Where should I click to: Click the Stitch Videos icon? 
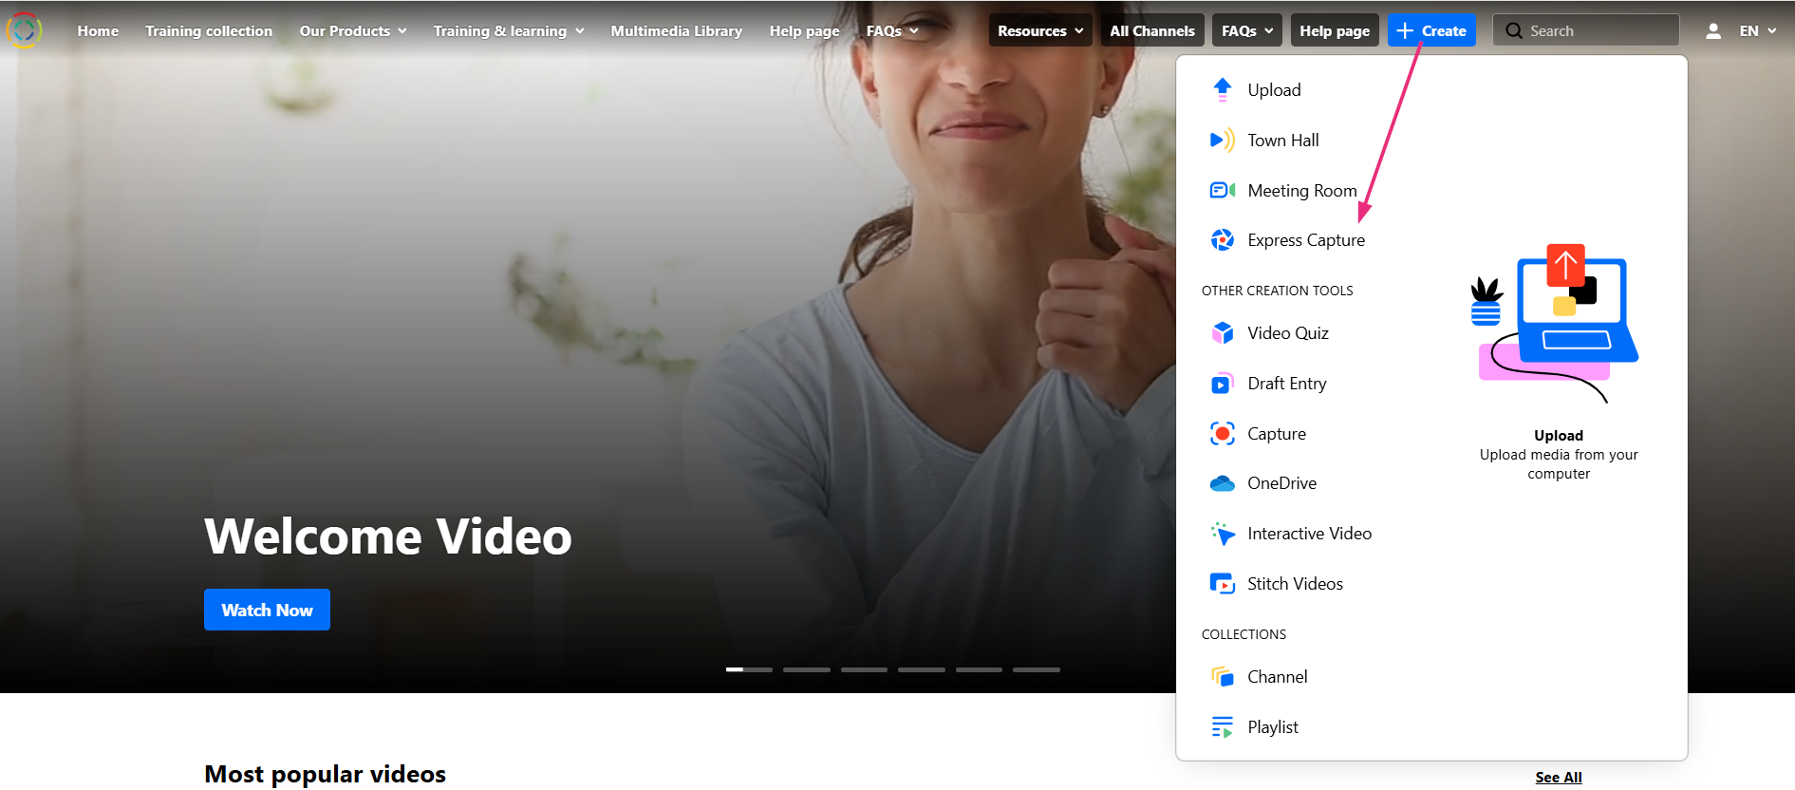1222,584
